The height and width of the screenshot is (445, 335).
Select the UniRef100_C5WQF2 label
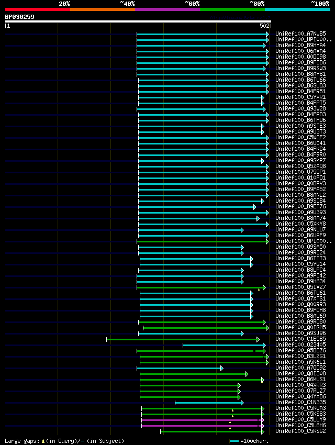[x=300, y=137]
